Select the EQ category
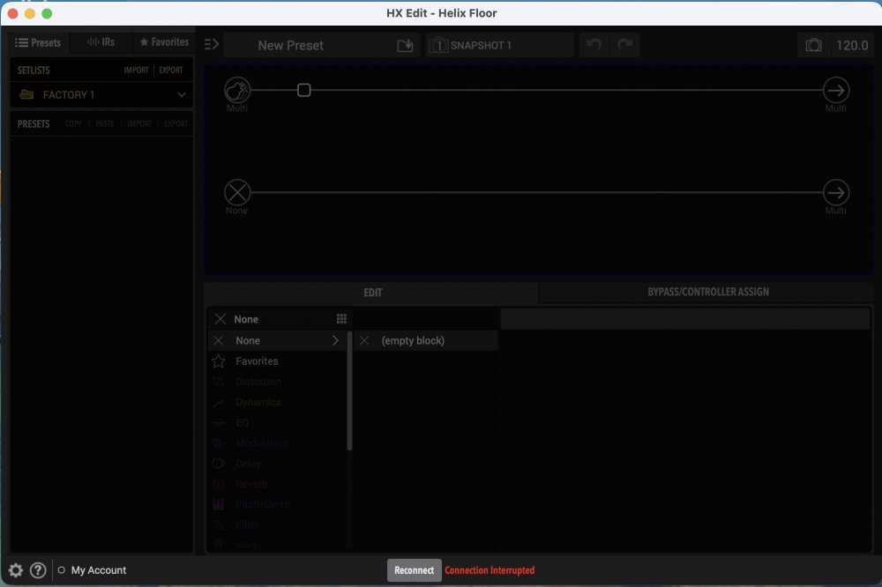This screenshot has height=587, width=882. tap(278, 422)
